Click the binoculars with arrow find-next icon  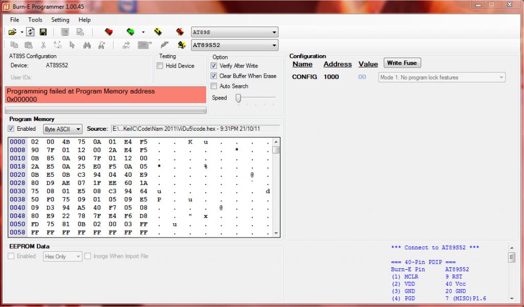point(102,45)
